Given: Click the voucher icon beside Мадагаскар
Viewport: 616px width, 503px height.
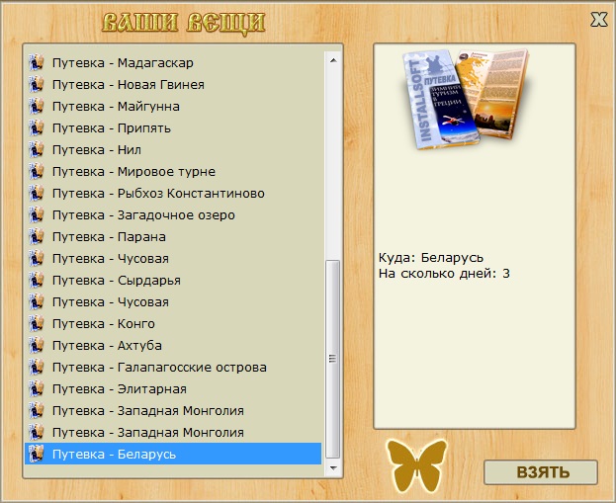Looking at the screenshot, I should click(37, 63).
